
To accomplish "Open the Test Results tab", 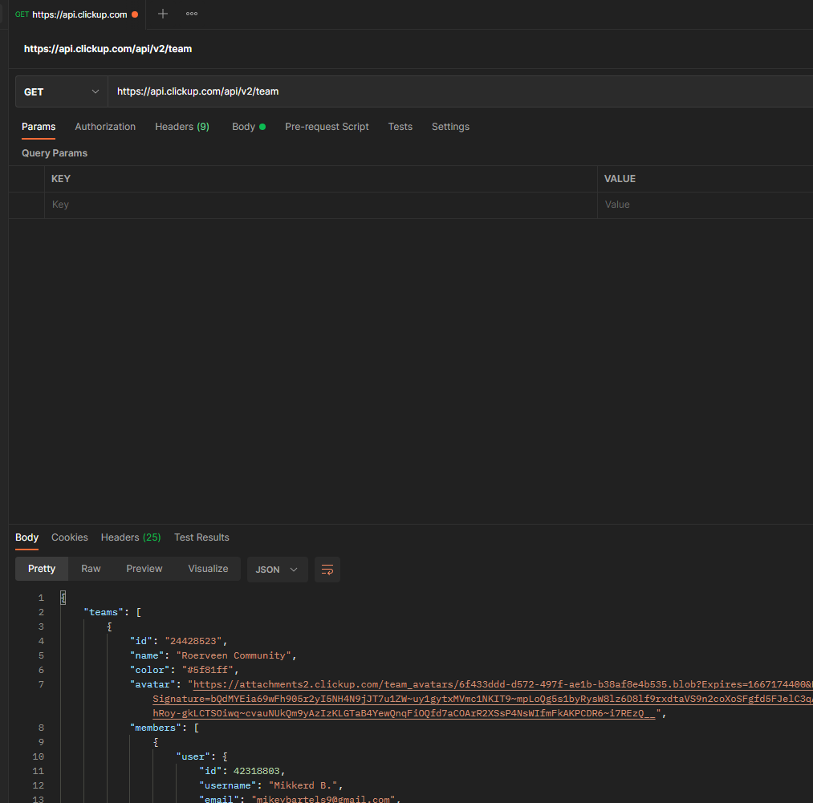I will coord(201,537).
